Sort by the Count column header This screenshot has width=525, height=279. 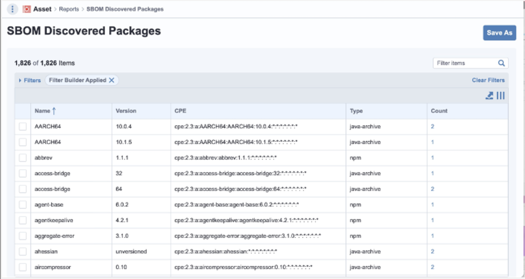pos(439,111)
